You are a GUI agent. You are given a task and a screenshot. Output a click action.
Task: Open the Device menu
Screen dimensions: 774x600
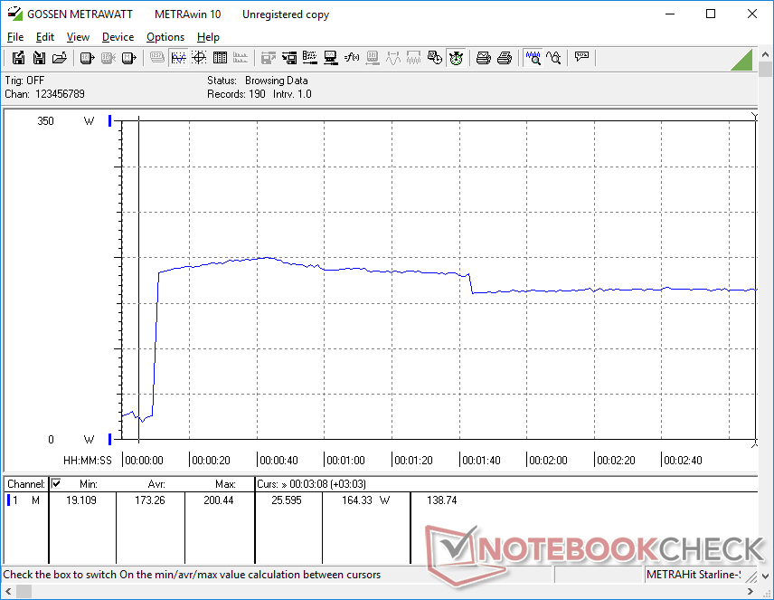[x=118, y=37]
